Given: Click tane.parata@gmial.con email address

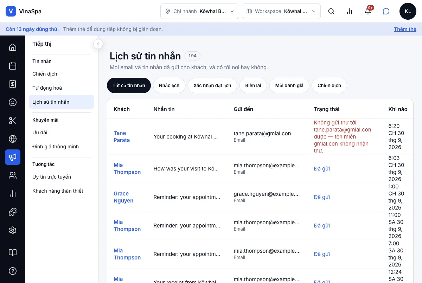Looking at the screenshot, I should (x=262, y=133).
